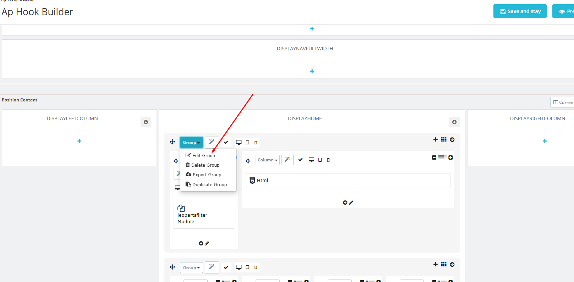Image resolution: width=574 pixels, height=282 pixels.
Task: Open the width selector of the Html column
Action: tap(442, 157)
